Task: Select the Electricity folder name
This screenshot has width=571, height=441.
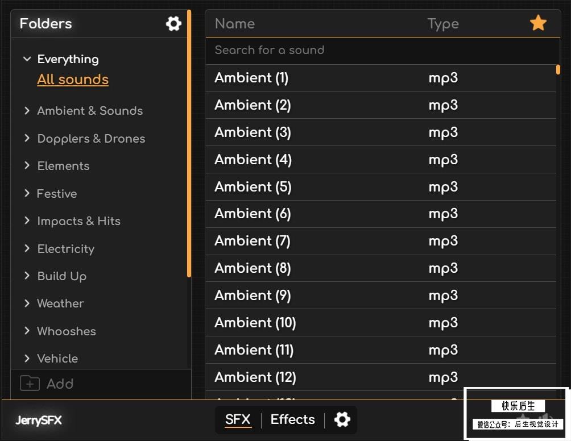Action: pyautogui.click(x=65, y=249)
